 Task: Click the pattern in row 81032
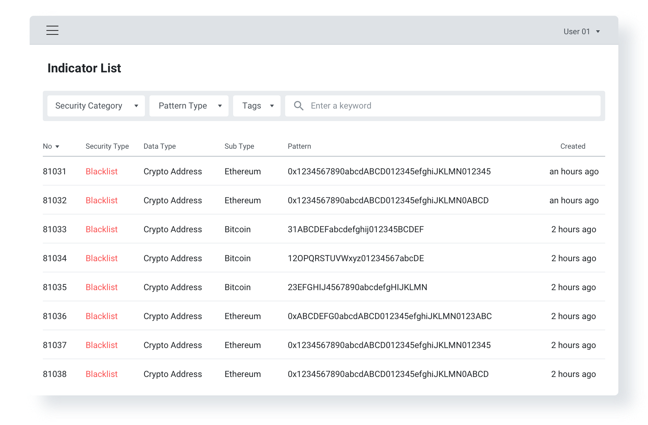388,201
